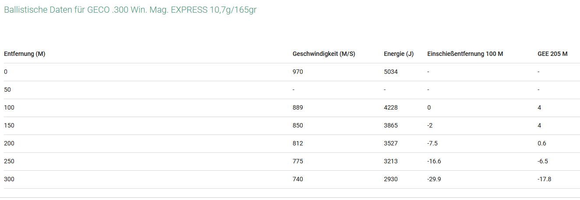Click the -7.5 drop value
The height and width of the screenshot is (200, 580).
point(432,143)
